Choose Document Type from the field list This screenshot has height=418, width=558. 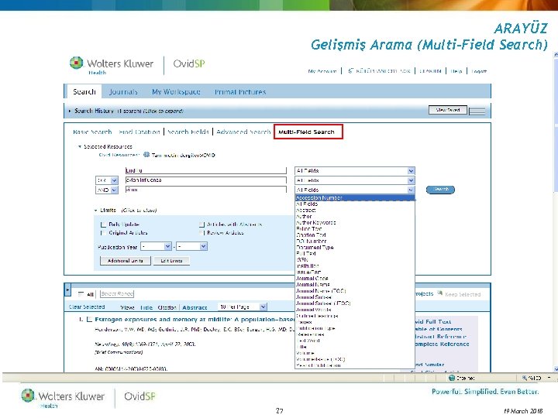[355, 248]
